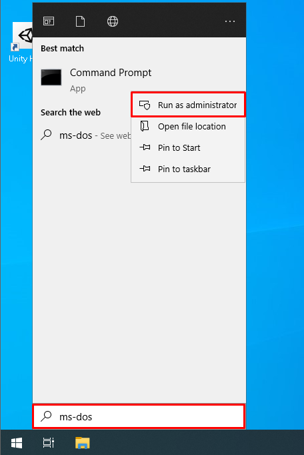Select Pin to taskbar
Image resolution: width=304 pixels, height=455 pixels.
click(x=188, y=169)
